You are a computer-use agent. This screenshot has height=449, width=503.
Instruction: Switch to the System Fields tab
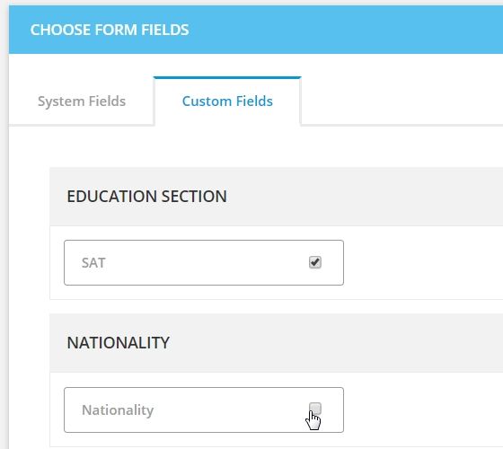point(82,101)
